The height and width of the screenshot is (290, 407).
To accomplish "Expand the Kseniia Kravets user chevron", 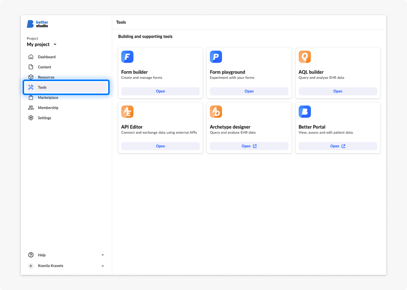I will click(103, 266).
